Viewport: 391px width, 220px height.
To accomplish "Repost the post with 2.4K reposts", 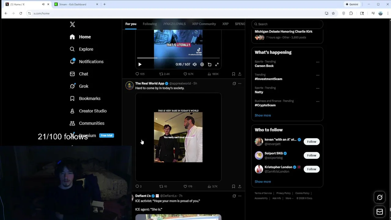I will [x=164, y=74].
